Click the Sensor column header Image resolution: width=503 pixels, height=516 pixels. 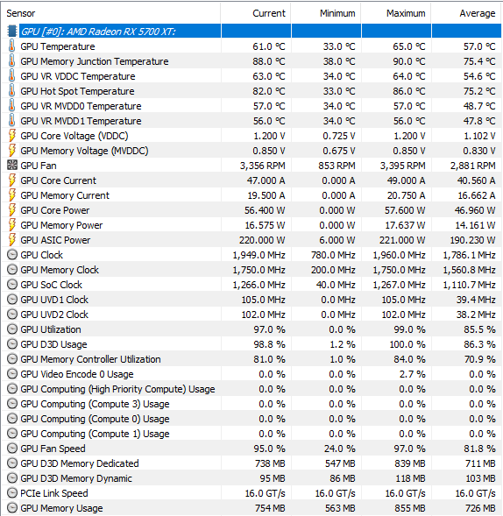111,13
